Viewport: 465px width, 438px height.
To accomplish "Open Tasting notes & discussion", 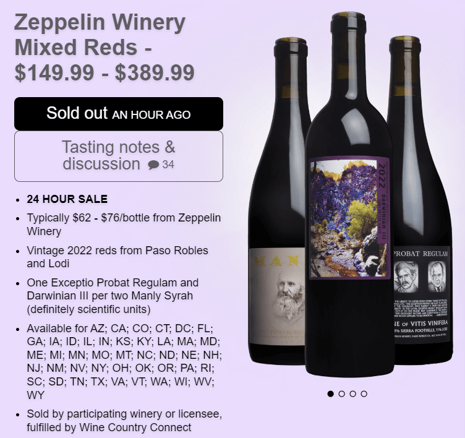I will coord(118,156).
